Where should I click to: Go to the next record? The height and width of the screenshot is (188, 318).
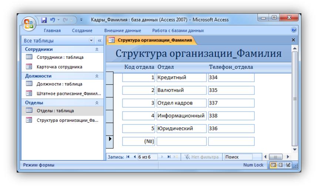pyautogui.click(x=162, y=157)
